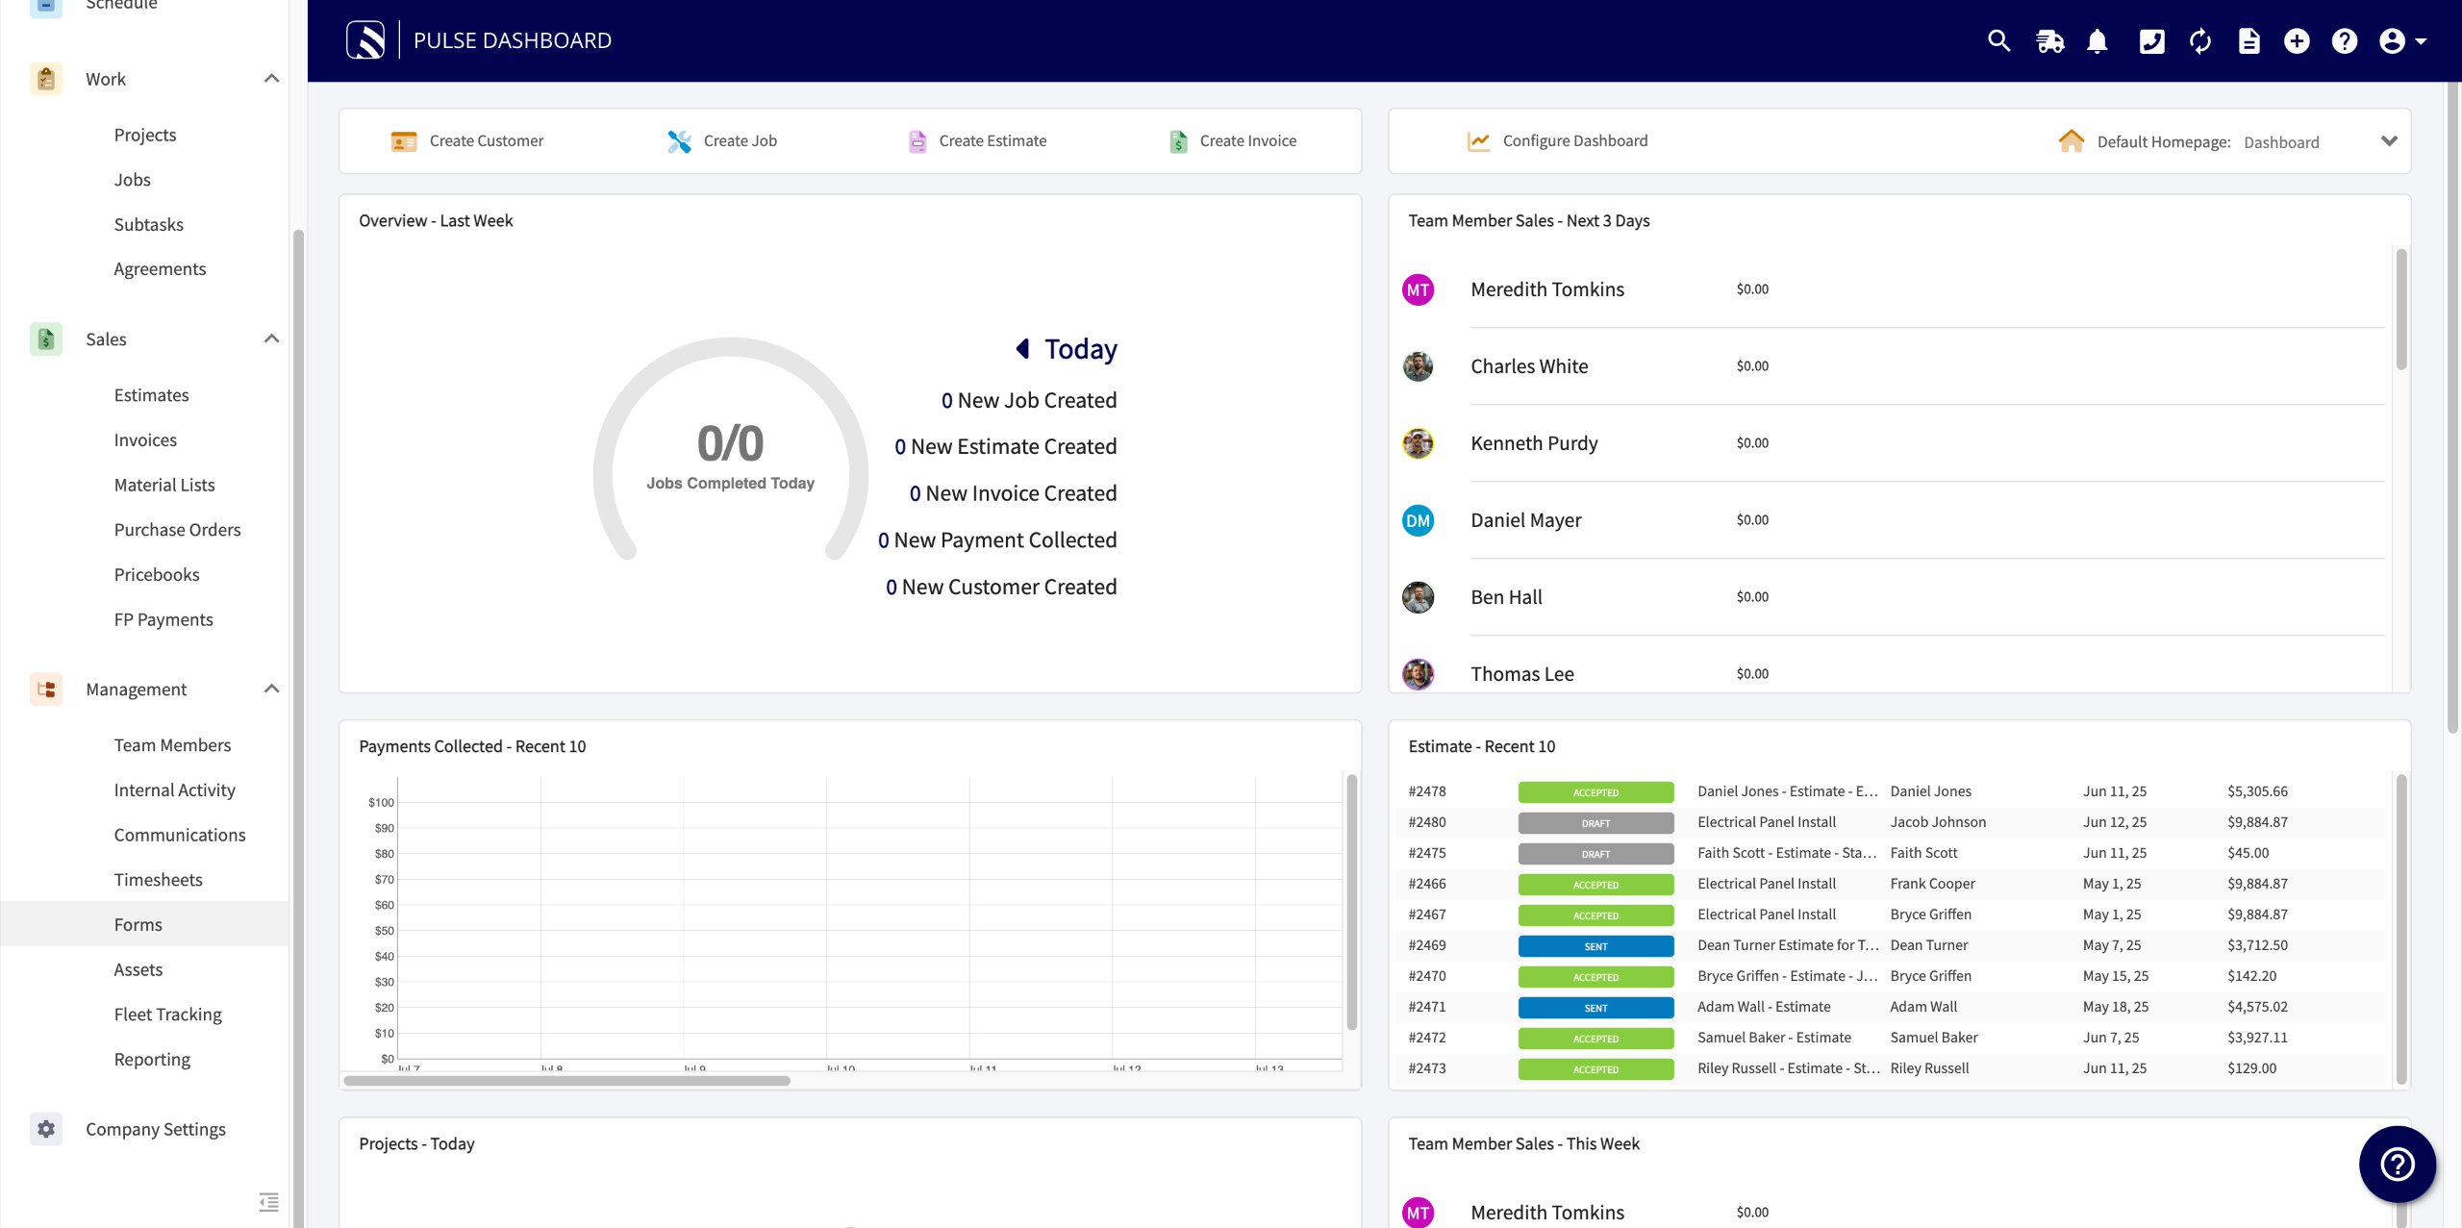The image size is (2462, 1228).
Task: Collapse the Management section chevron
Action: tap(271, 689)
